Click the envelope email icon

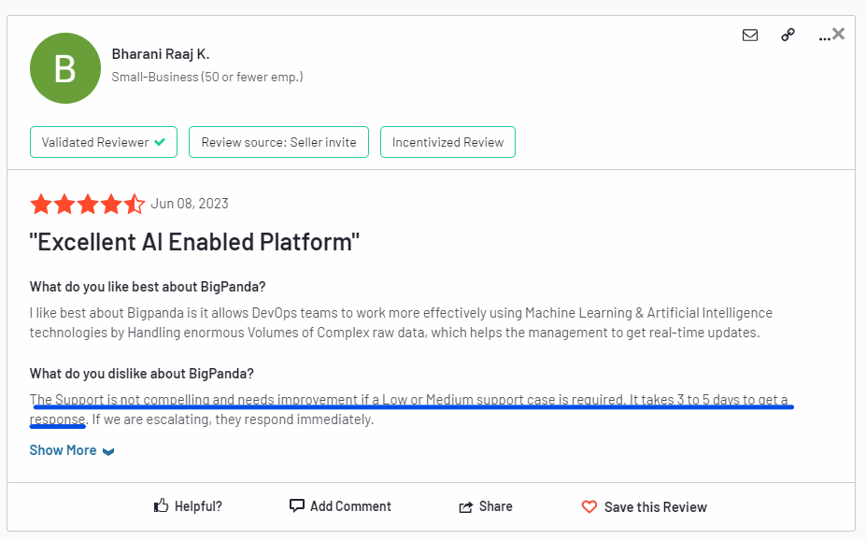tap(749, 36)
